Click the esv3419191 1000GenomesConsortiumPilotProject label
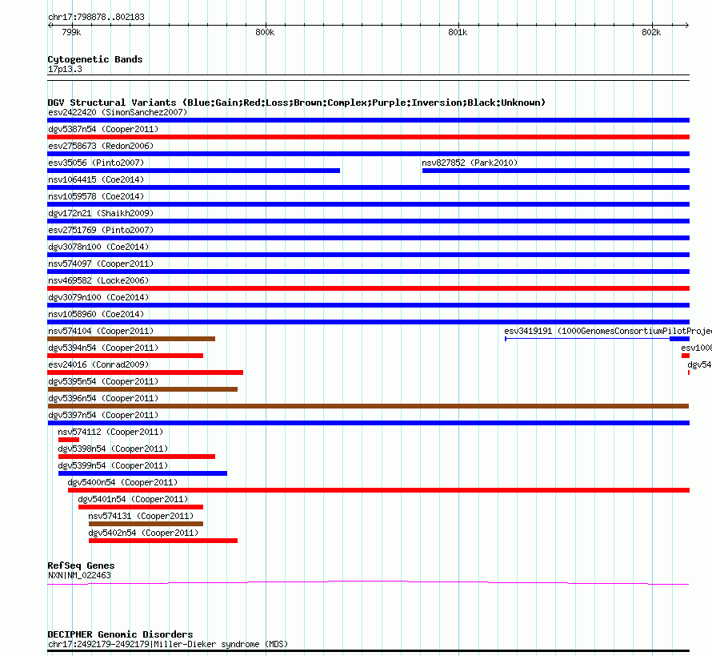 pos(608,331)
